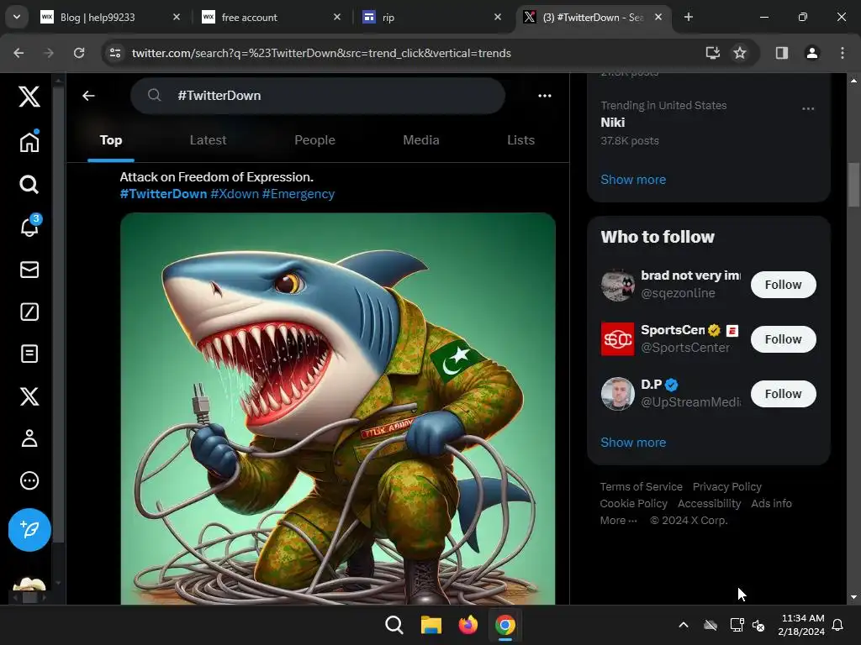Open Notifications bell with 3 badge
Image resolution: width=861 pixels, height=645 pixels.
(x=29, y=226)
